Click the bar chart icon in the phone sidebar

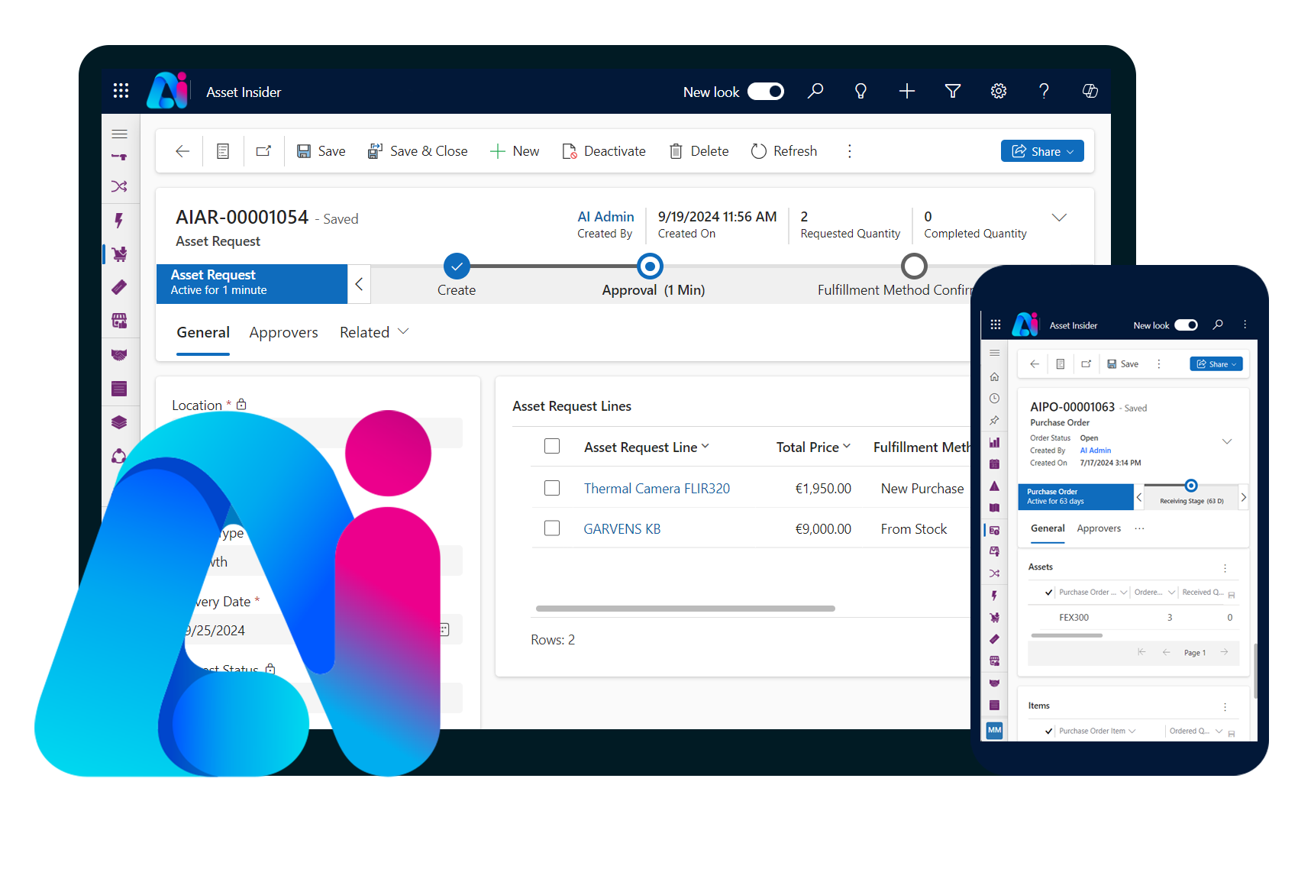pyautogui.click(x=994, y=442)
